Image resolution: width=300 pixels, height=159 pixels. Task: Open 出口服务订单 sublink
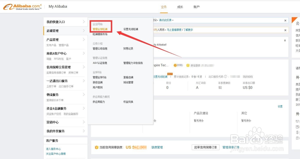coord(66,87)
